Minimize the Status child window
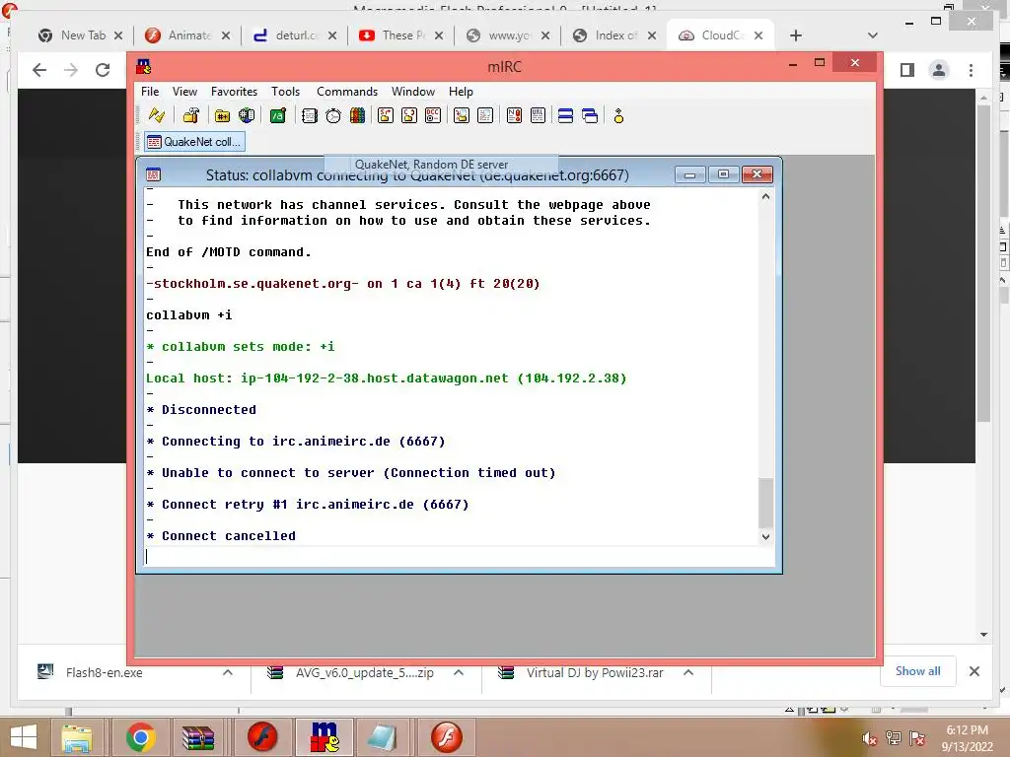This screenshot has width=1010, height=757. click(x=689, y=174)
